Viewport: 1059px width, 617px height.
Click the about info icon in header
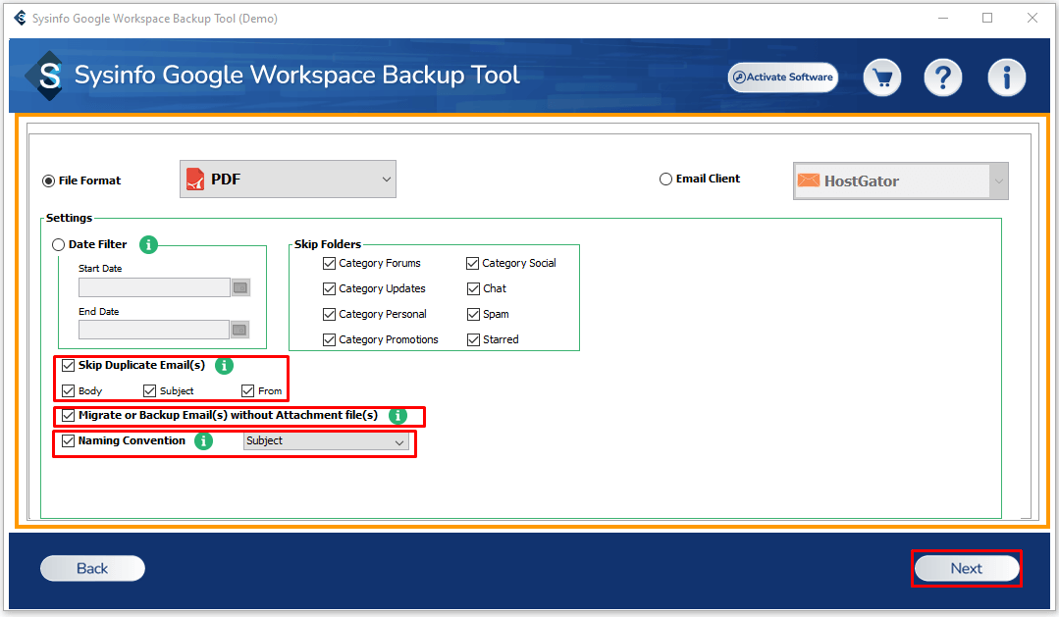point(1006,77)
